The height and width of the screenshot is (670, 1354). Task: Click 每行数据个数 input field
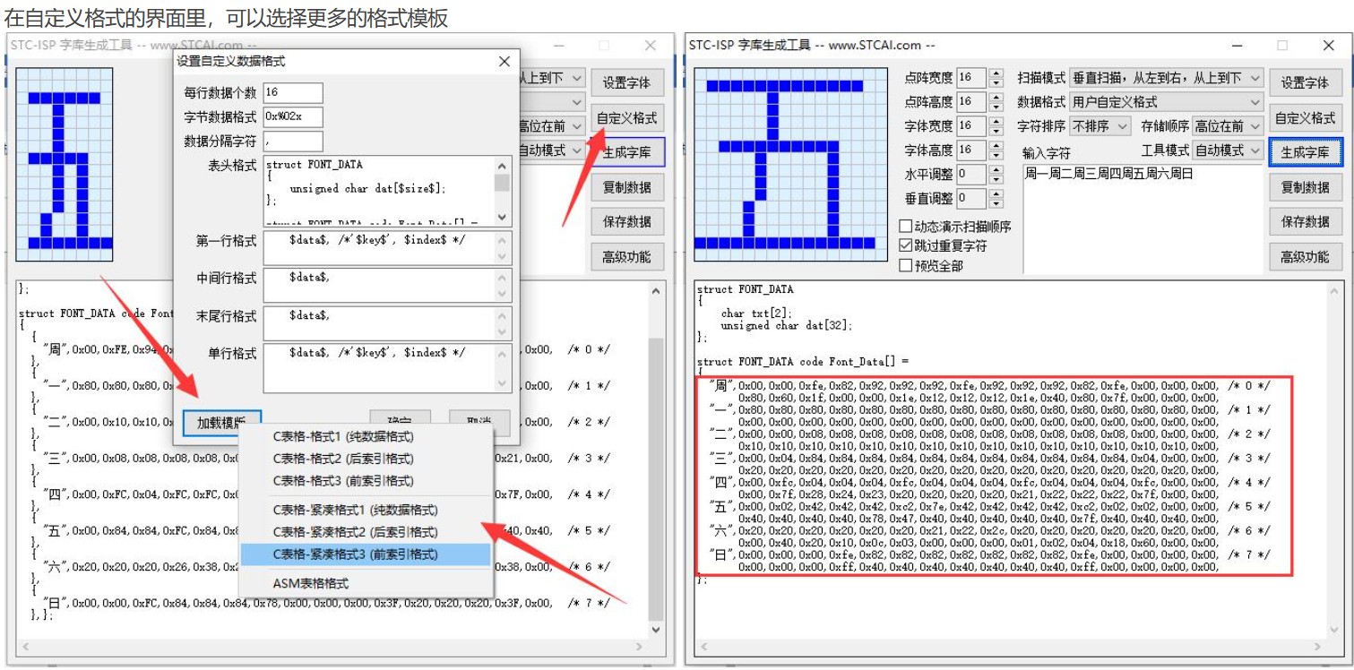coord(293,92)
